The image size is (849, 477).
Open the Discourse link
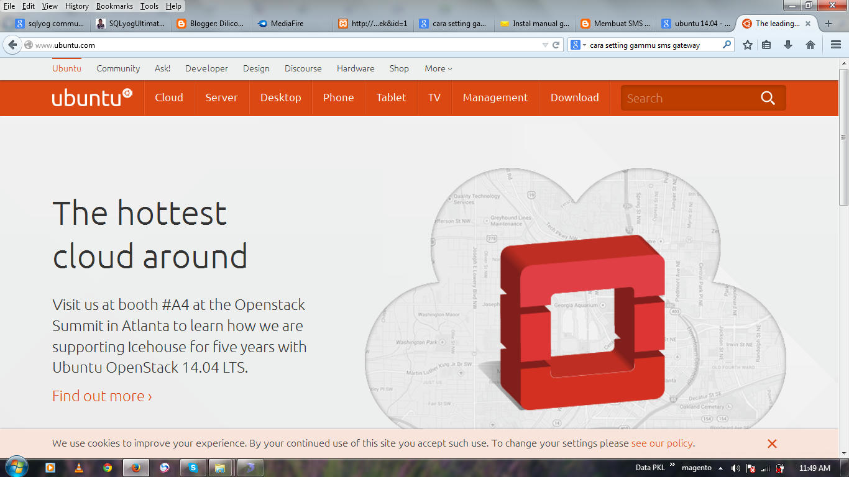[x=303, y=68]
